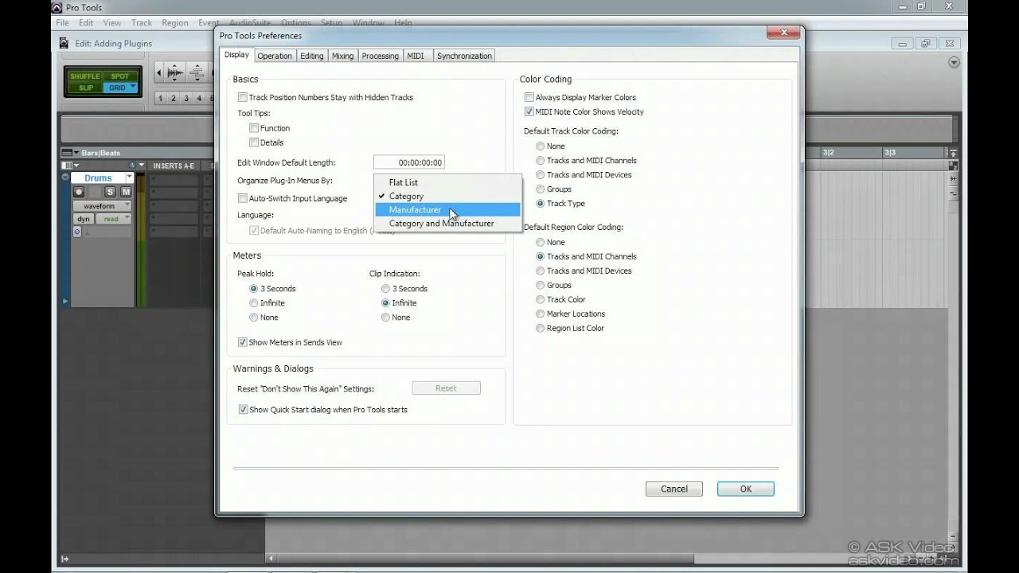Toggle Auto-Switch Input Language checkbox
Screen dimensions: 1019x573
(x=243, y=198)
